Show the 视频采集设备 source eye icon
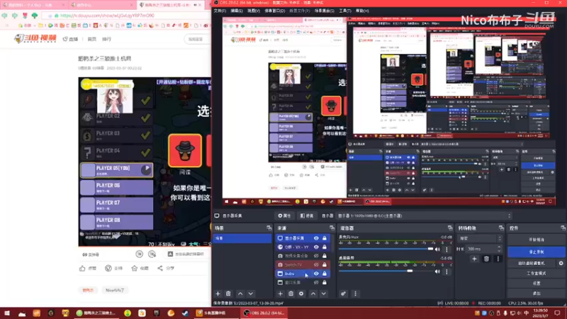The width and height of the screenshot is (567, 319). 316,256
